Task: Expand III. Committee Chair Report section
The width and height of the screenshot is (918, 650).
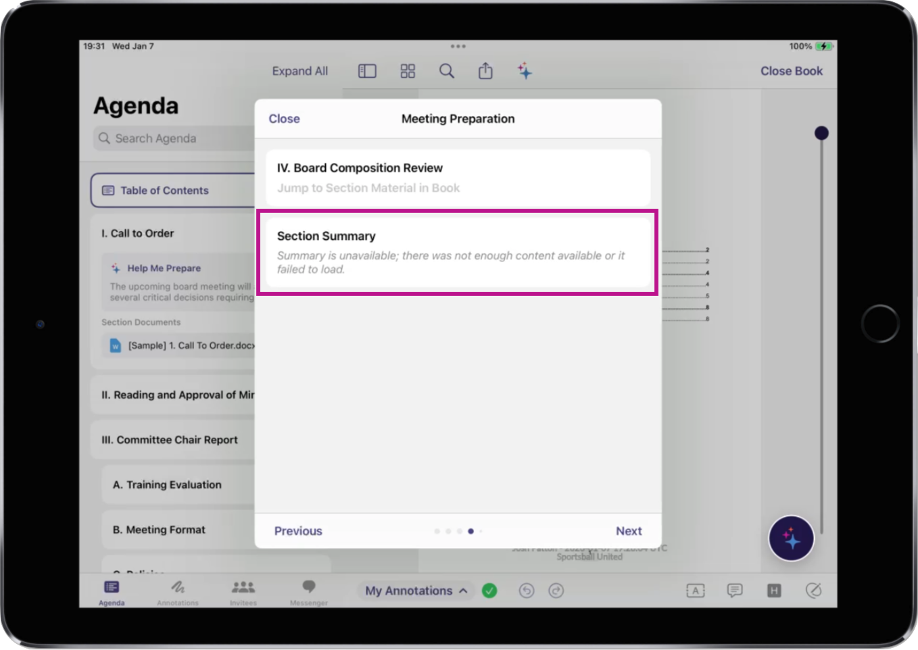Action: 170,440
